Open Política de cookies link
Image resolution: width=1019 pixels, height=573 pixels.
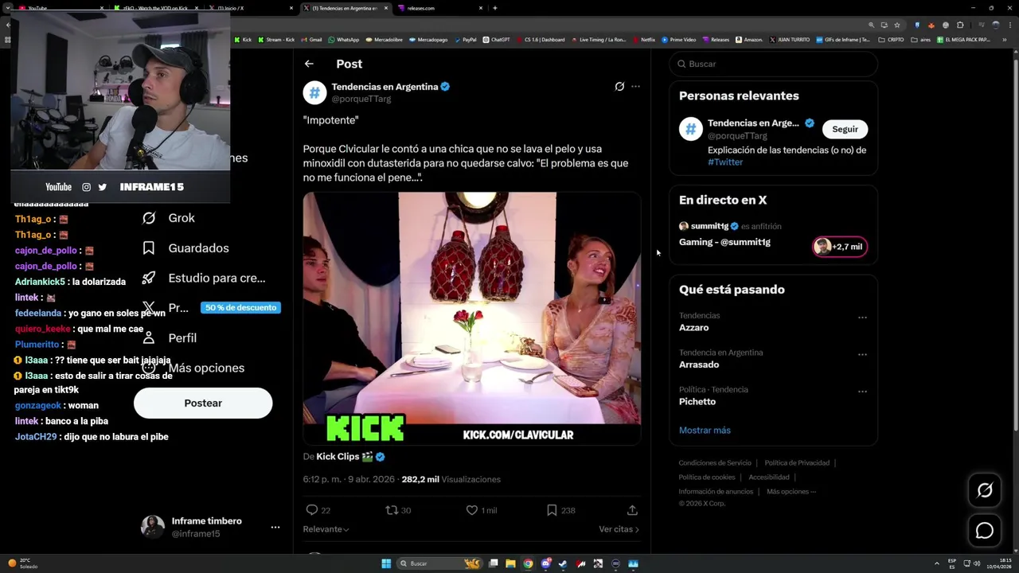tap(706, 477)
